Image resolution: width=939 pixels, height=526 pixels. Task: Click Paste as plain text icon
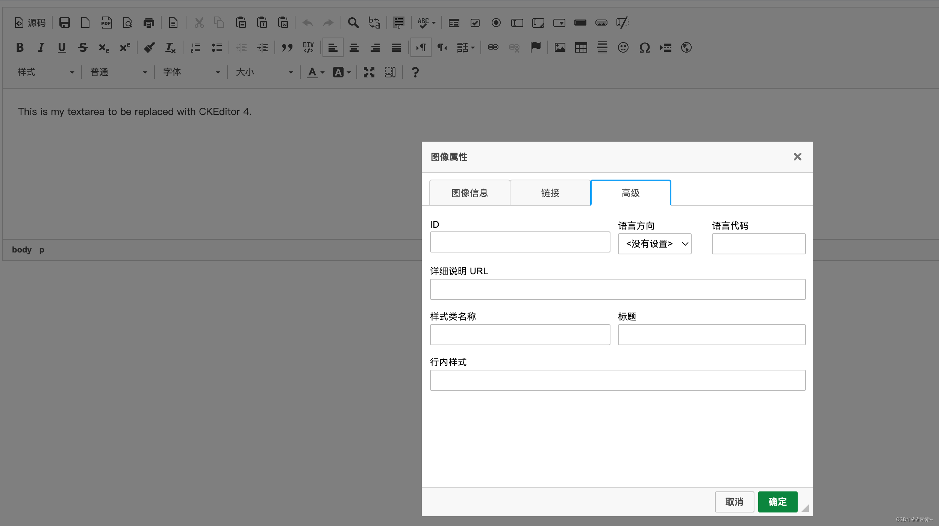(262, 23)
